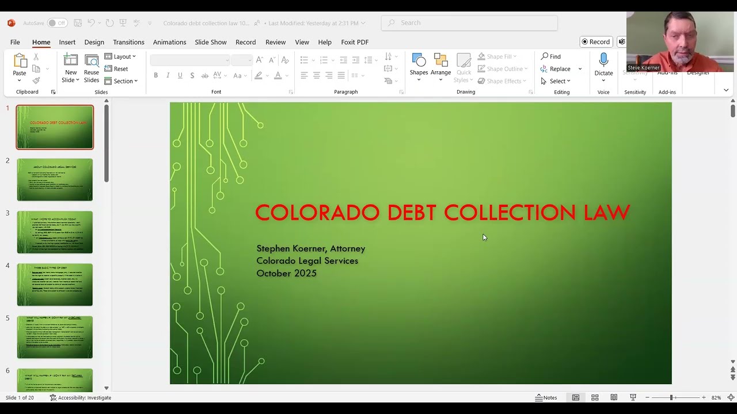Image resolution: width=737 pixels, height=414 pixels.
Task: Open Text Highlight Color picker
Action: click(x=259, y=75)
